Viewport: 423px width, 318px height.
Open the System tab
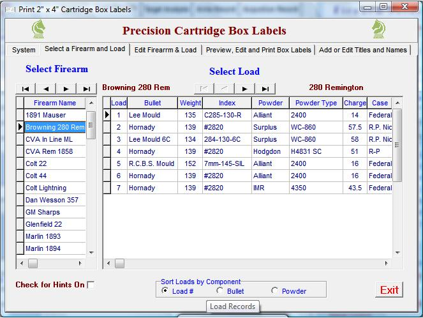tap(24, 50)
